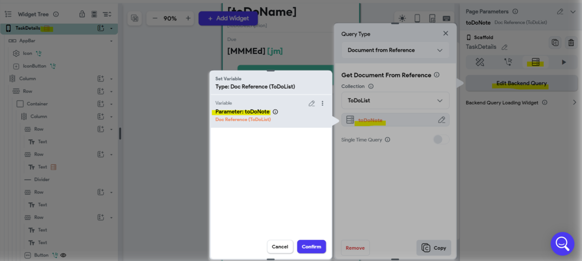Image resolution: width=582 pixels, height=261 pixels.
Task: Open actions icon beside Icon widget
Action: click(x=39, y=53)
